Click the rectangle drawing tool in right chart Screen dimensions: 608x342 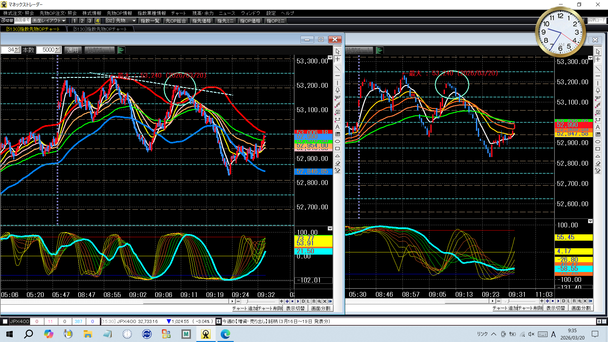click(598, 149)
